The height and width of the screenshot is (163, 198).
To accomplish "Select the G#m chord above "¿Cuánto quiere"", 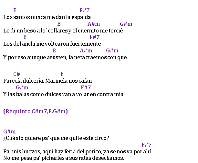I will 9,131.
